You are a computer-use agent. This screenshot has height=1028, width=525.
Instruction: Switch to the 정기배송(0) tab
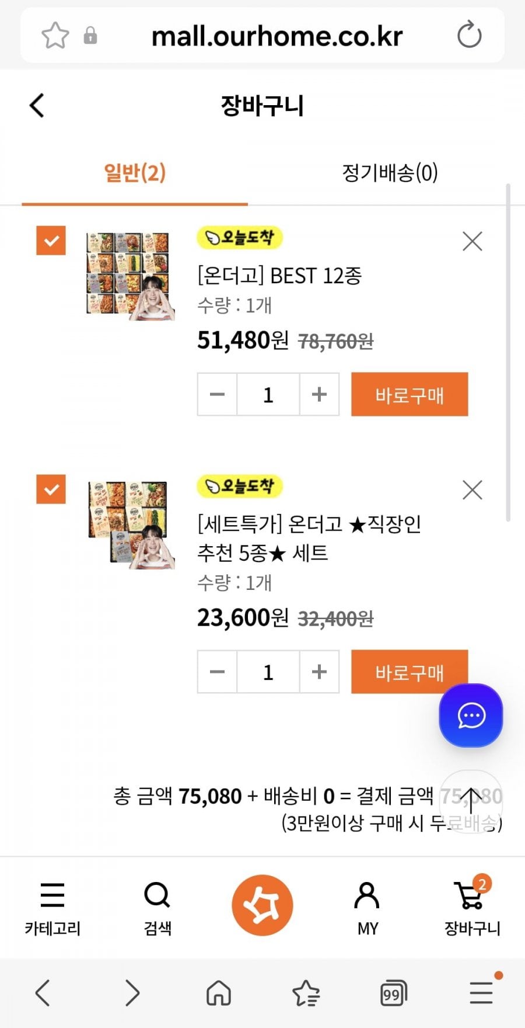(x=390, y=173)
